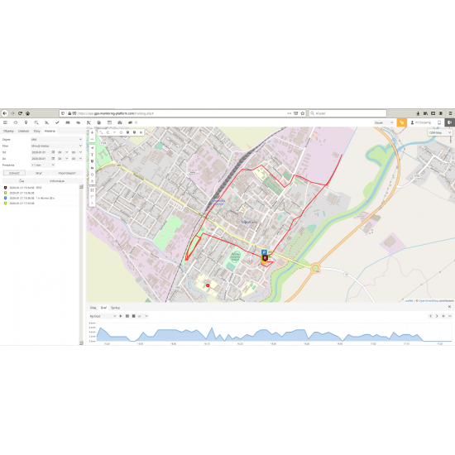Switch to the Zóny tab
Image resolution: width=455 pixels, height=455 pixels.
37,132
